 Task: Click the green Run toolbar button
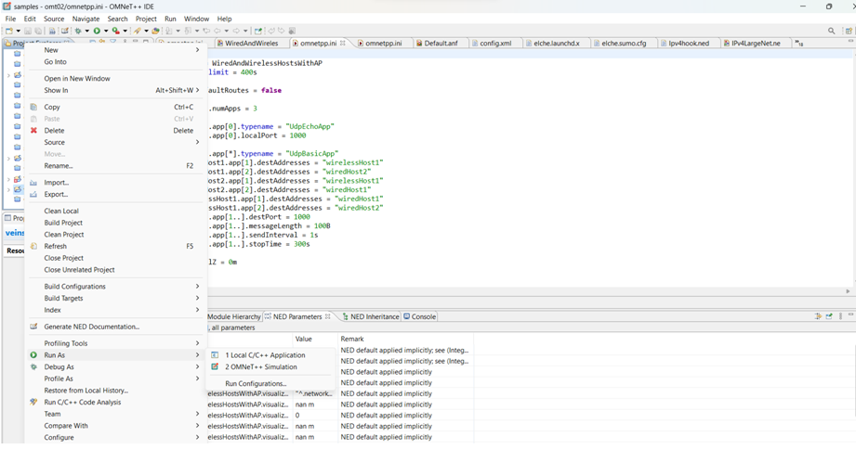tap(96, 31)
